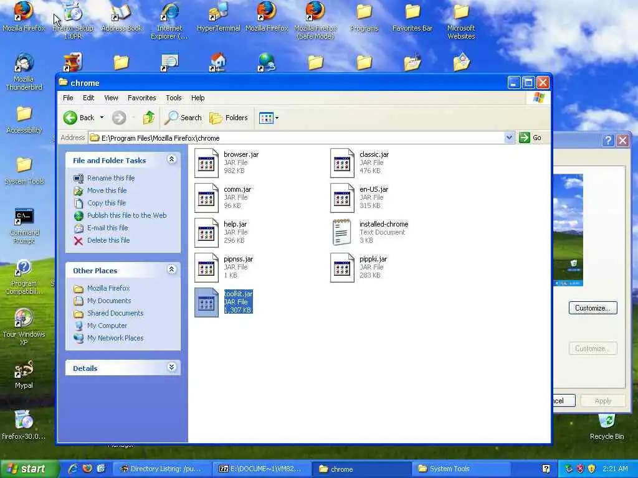
Task: Switch to E:\DOCUME~1 7-Zip taskbar window
Action: tap(262, 469)
